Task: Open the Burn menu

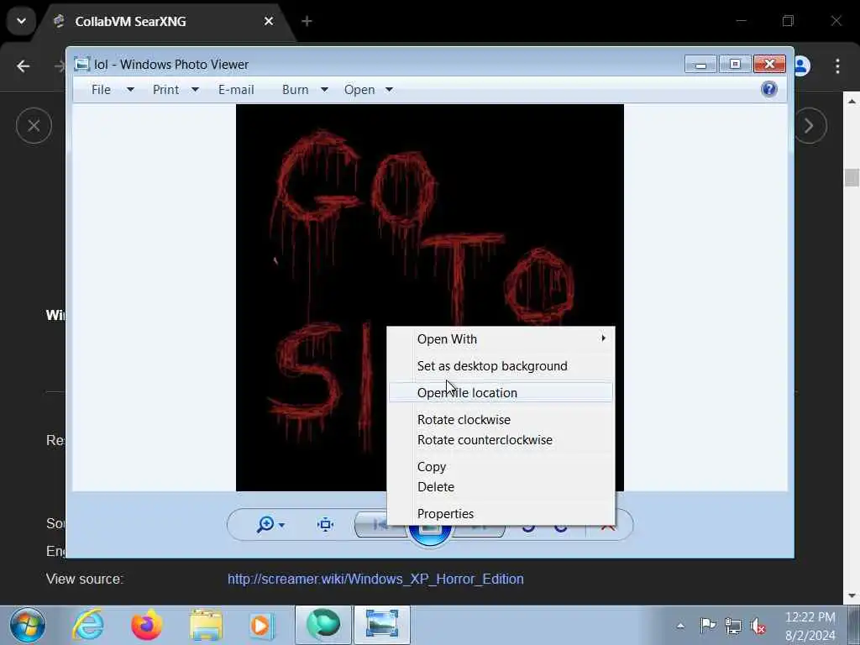Action: point(295,89)
